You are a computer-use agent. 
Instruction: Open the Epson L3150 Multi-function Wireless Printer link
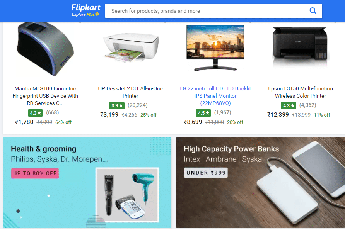[301, 92]
